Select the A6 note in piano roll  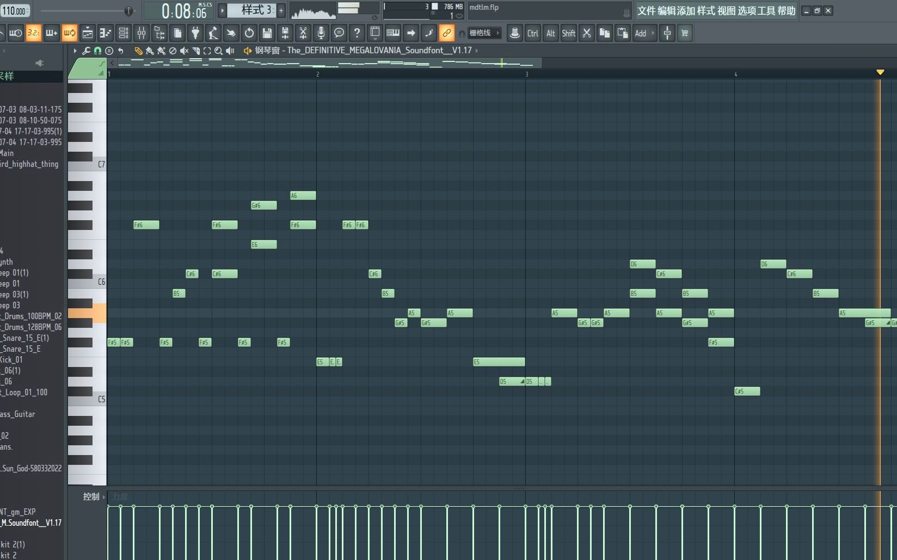point(303,196)
